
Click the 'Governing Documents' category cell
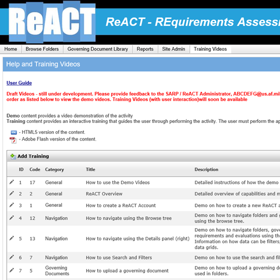pos(57,271)
